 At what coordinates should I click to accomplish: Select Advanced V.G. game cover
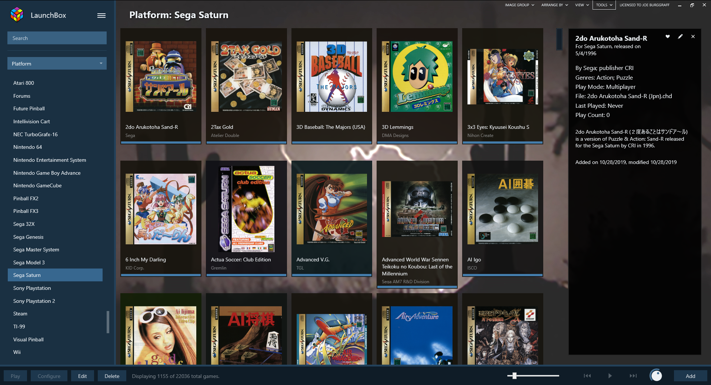click(332, 209)
